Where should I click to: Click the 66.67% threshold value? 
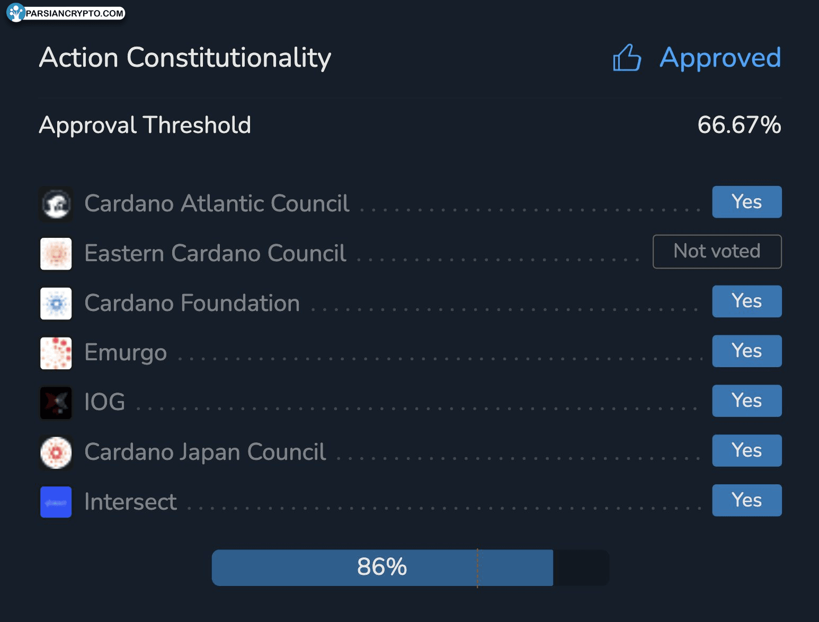click(740, 125)
